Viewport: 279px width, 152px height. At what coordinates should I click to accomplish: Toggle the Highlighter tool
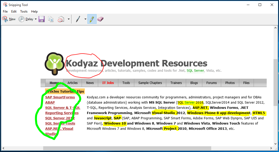92,19
